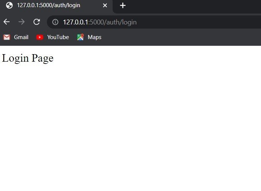Open a new tab with plus button
Screen dimensions: 261x191
tap(123, 6)
